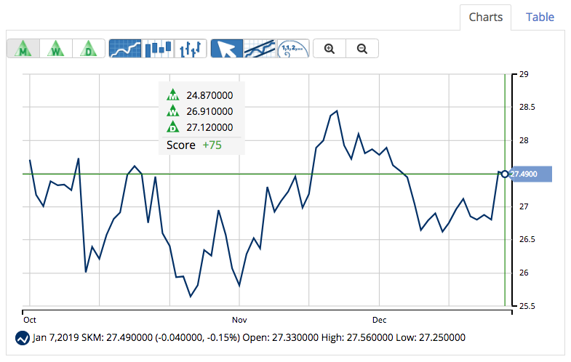Activate the trend line drawing tool
Image resolution: width=571 pixels, height=362 pixels.
point(260,49)
